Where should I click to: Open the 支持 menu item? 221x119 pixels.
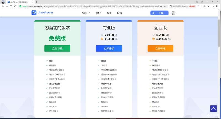tap(109, 13)
